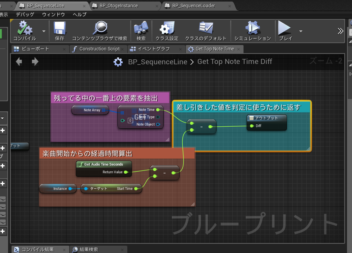
Task: Click the blueprint gear breadcrumb icon
Action: point(118,62)
